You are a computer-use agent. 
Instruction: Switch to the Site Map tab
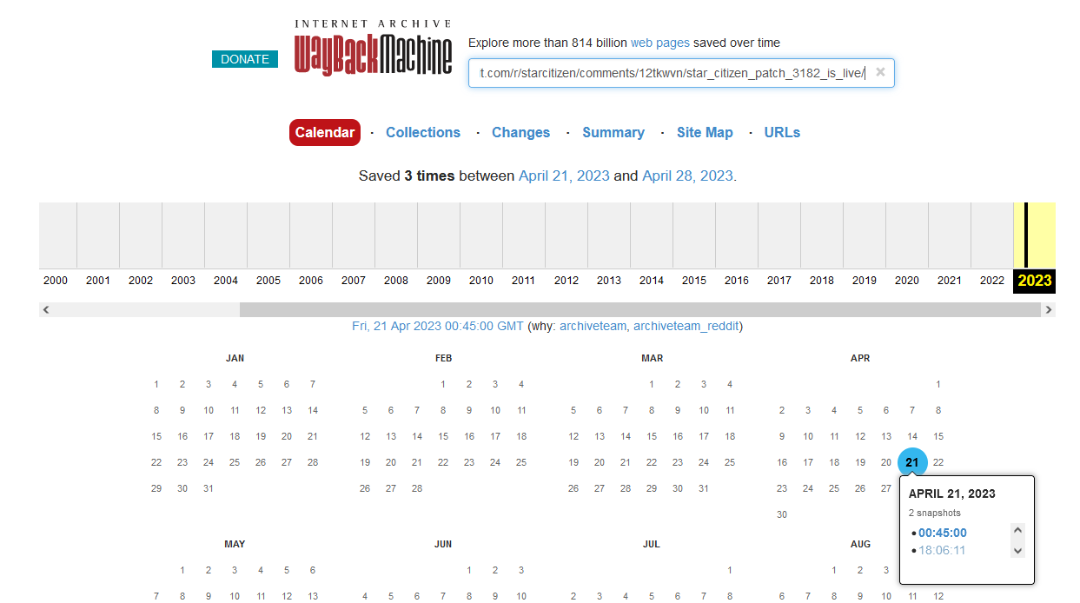point(705,132)
